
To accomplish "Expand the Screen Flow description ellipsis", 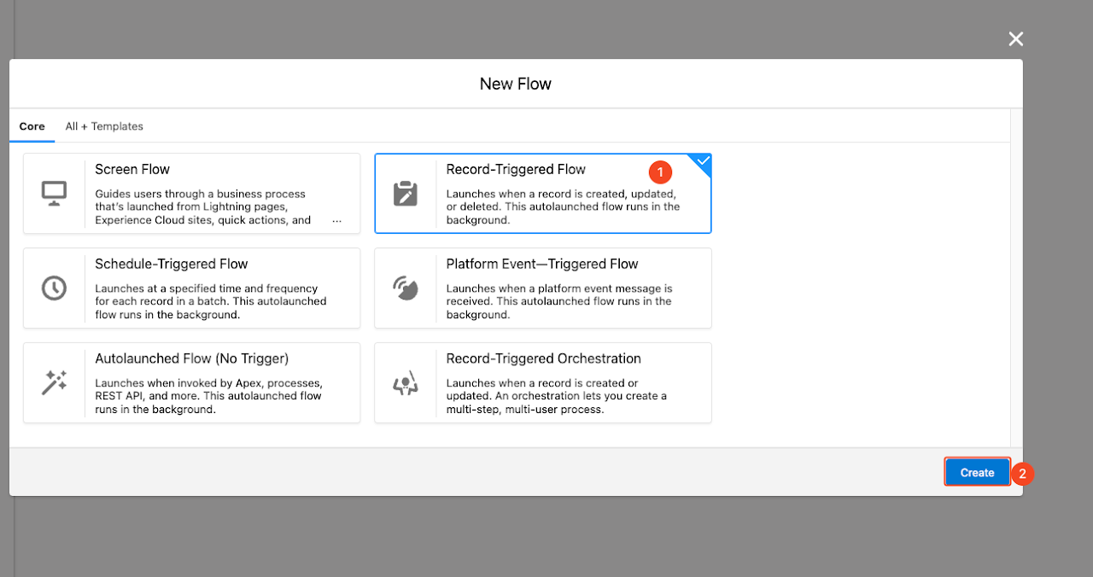I will (x=336, y=220).
